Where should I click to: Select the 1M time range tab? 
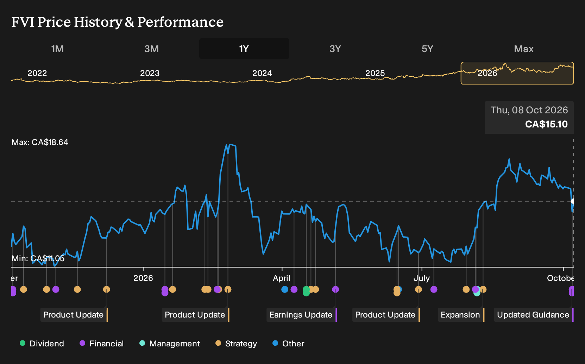click(57, 49)
